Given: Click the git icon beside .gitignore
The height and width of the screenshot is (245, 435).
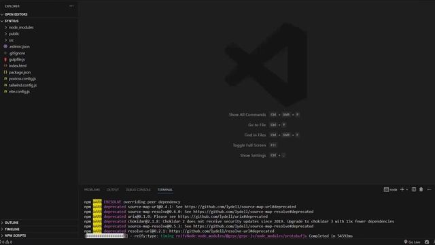Looking at the screenshot, I should point(5,53).
